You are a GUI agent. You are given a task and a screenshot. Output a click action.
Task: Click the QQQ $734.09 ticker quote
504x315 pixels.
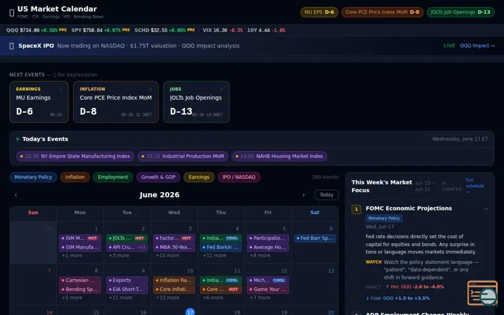[37, 30]
